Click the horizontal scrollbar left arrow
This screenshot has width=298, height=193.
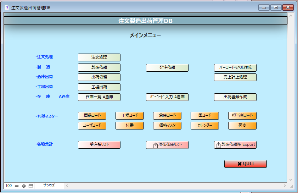coord(67,186)
